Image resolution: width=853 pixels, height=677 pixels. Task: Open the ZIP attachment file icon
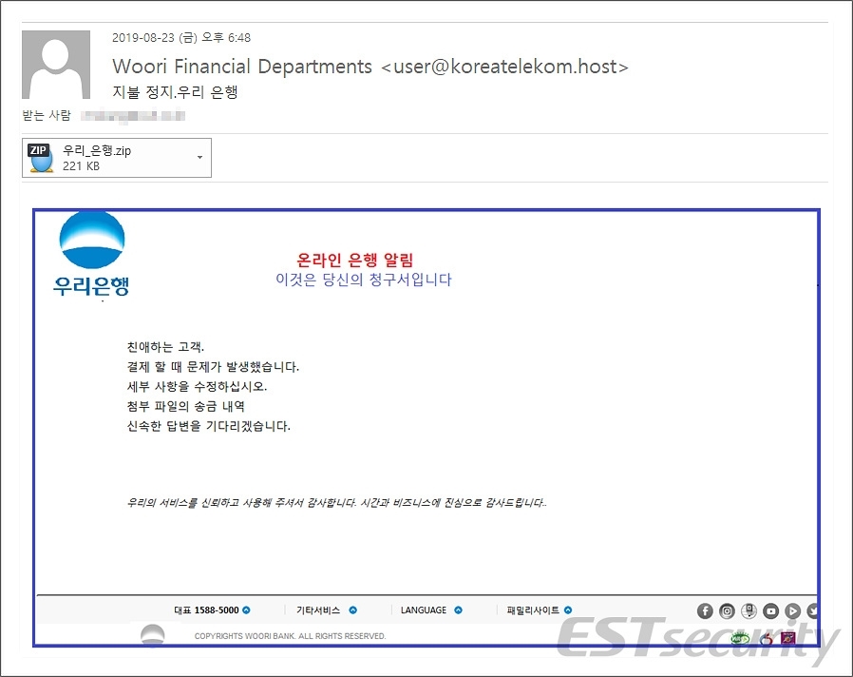point(41,158)
